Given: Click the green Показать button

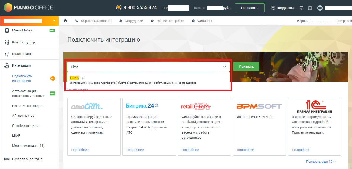Looking at the screenshot, I should [246, 67].
